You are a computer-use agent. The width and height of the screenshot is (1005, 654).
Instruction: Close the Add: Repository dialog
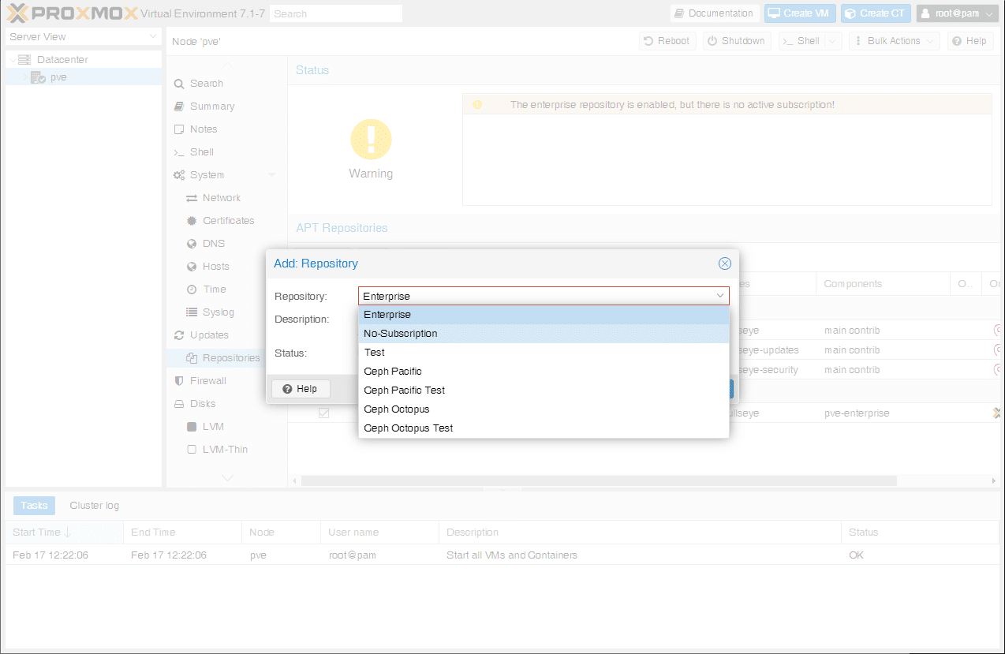click(x=725, y=263)
